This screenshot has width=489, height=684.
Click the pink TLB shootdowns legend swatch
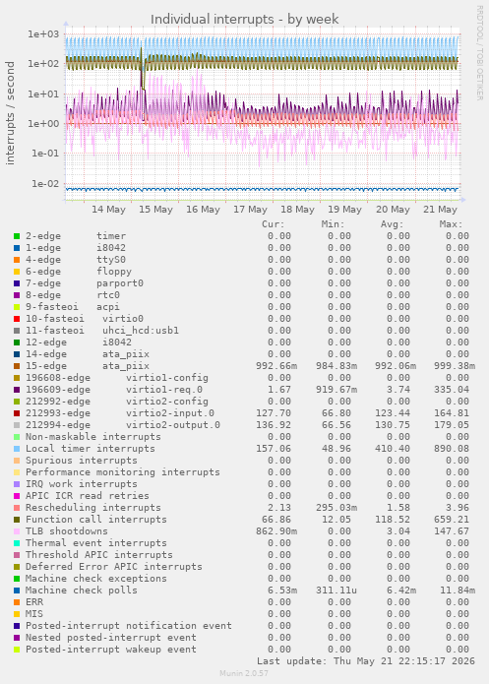17,531
